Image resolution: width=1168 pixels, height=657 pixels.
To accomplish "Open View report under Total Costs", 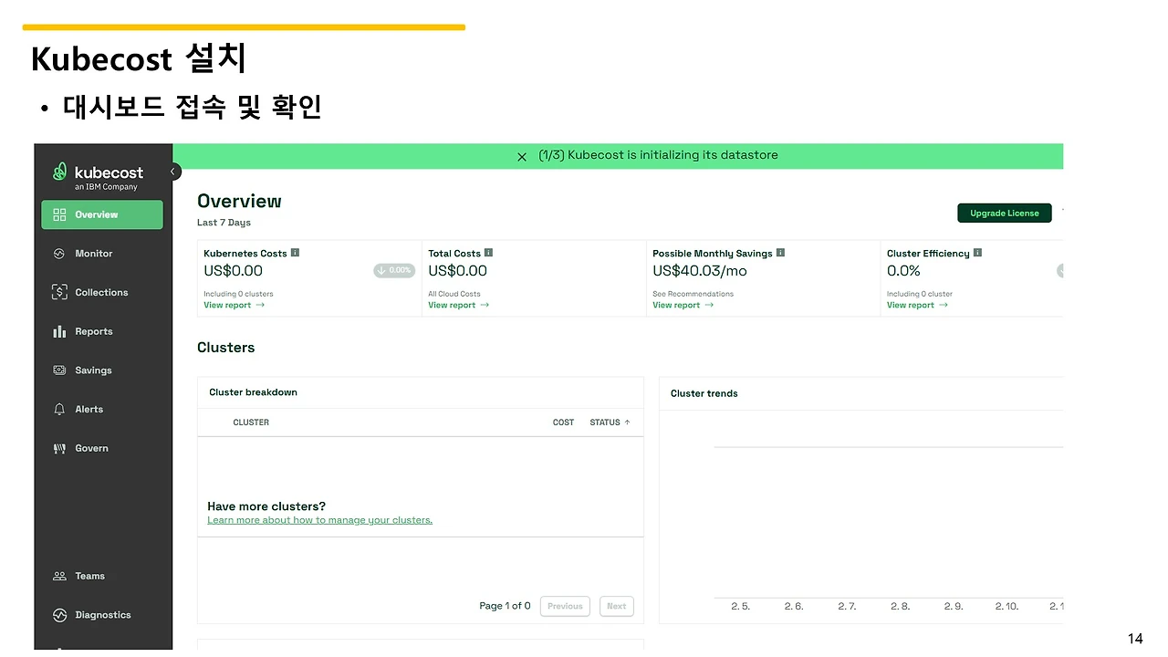I will [x=459, y=306].
